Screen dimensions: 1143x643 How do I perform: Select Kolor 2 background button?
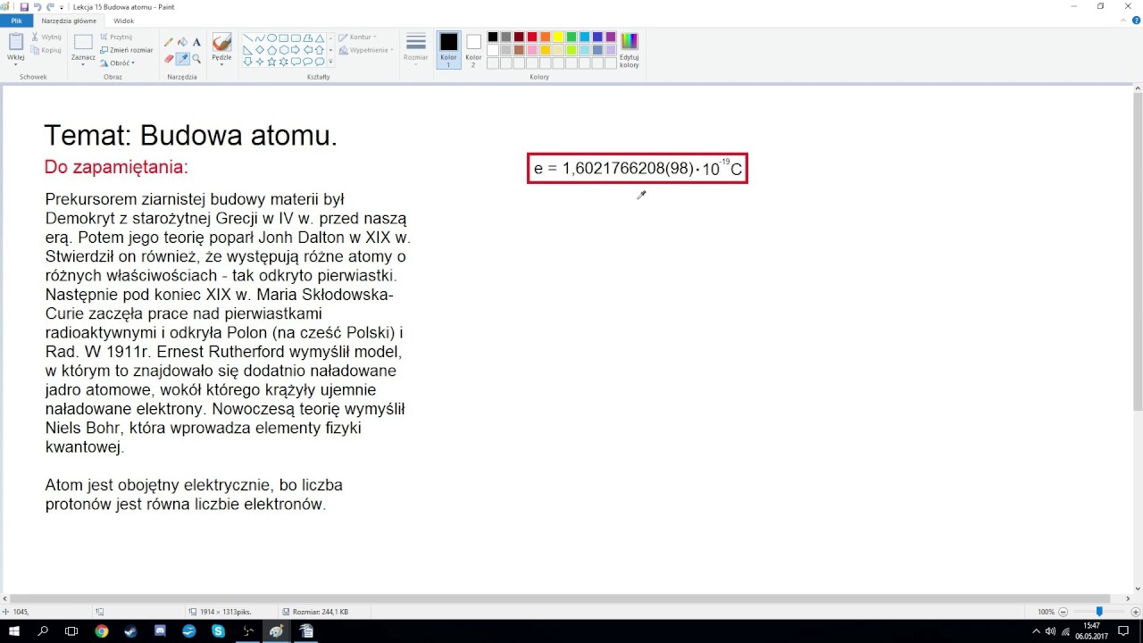(x=473, y=50)
